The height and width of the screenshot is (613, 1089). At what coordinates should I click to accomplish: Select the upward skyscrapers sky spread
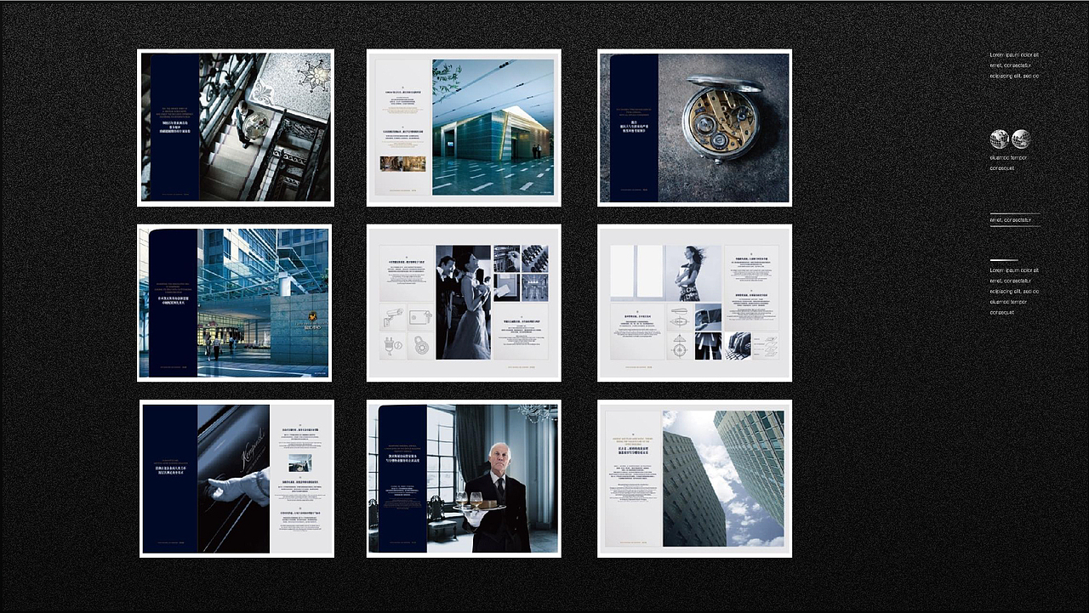(x=694, y=479)
